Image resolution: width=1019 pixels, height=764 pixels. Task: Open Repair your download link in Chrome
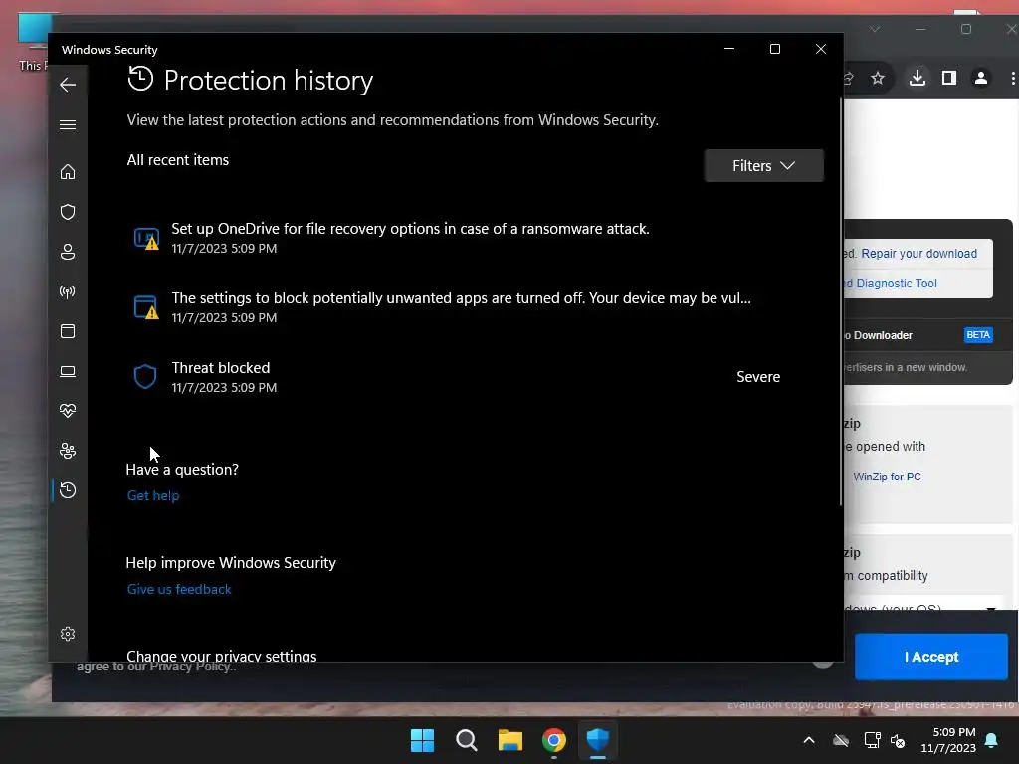coord(918,254)
